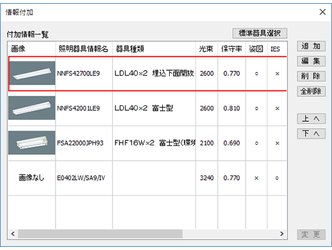Viewport: 332px width, 250px height.
Task: Move the selected item down with 下へ
Action: click(311, 134)
